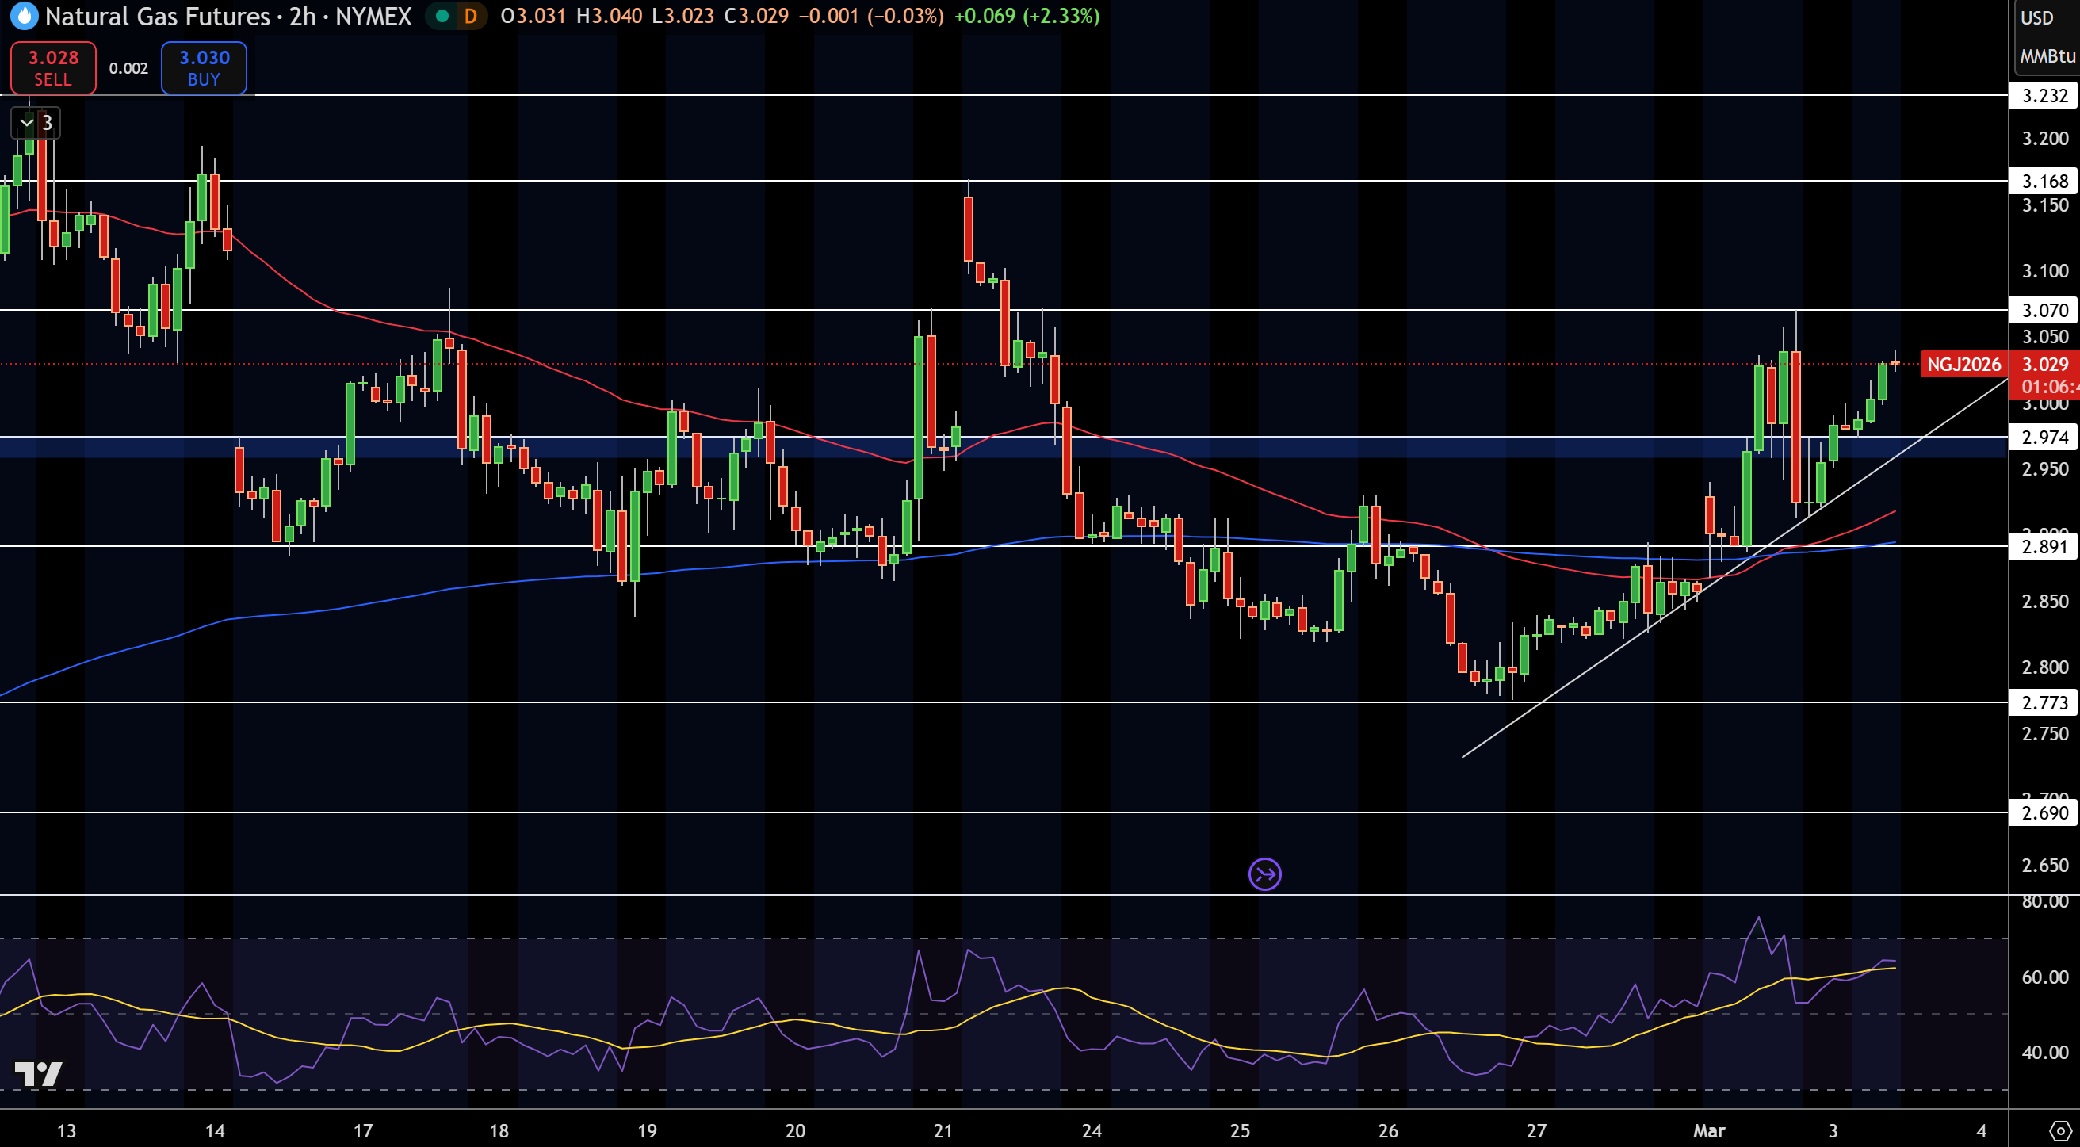
Task: Click the 3.030 BUY button
Action: tap(204, 68)
